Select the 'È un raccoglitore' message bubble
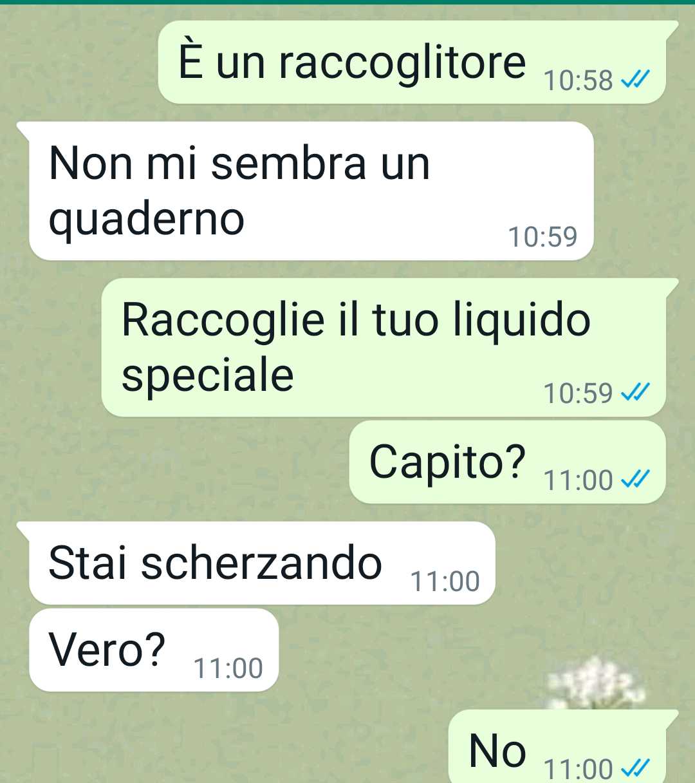 point(412,62)
